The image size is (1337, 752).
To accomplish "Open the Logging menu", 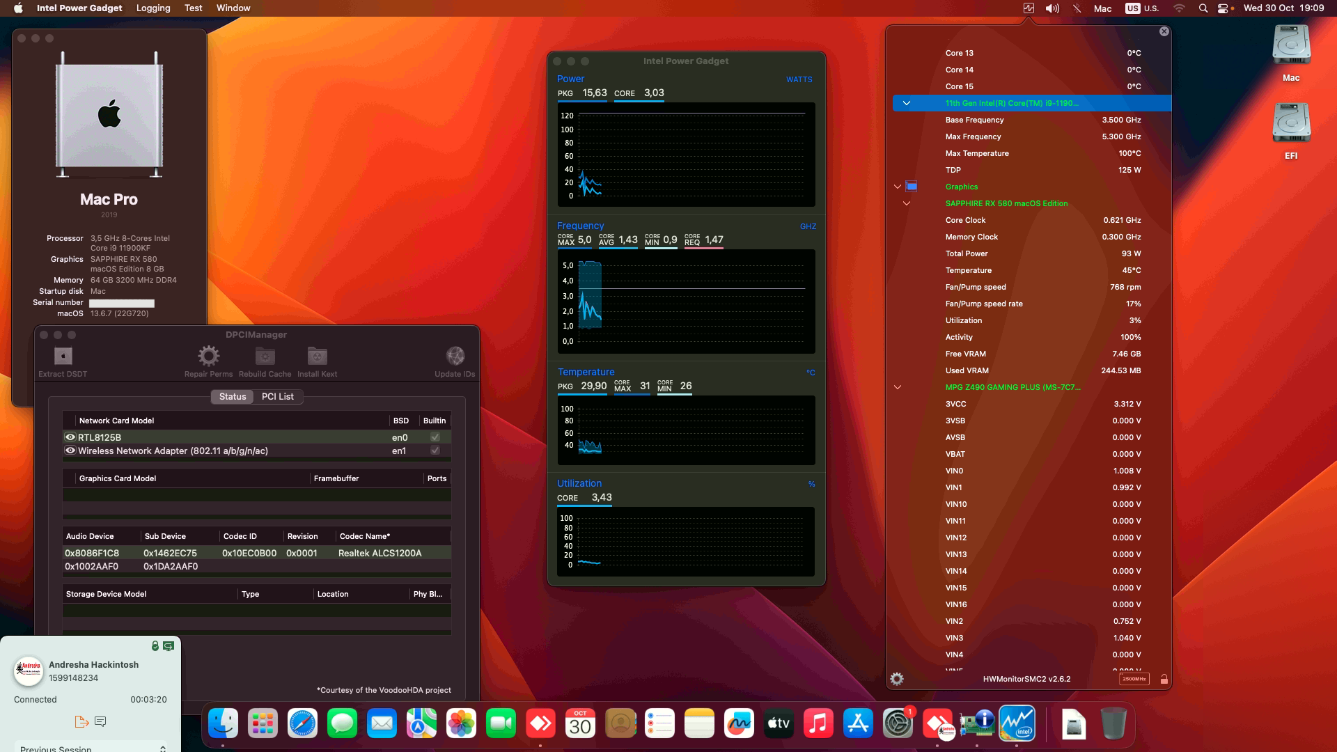I will tap(153, 8).
